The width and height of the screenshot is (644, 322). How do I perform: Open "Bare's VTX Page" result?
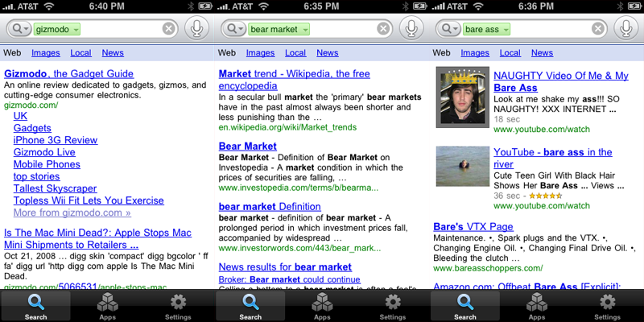(473, 227)
